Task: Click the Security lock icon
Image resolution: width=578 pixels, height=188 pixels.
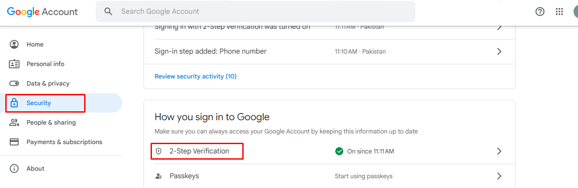Action: point(14,103)
